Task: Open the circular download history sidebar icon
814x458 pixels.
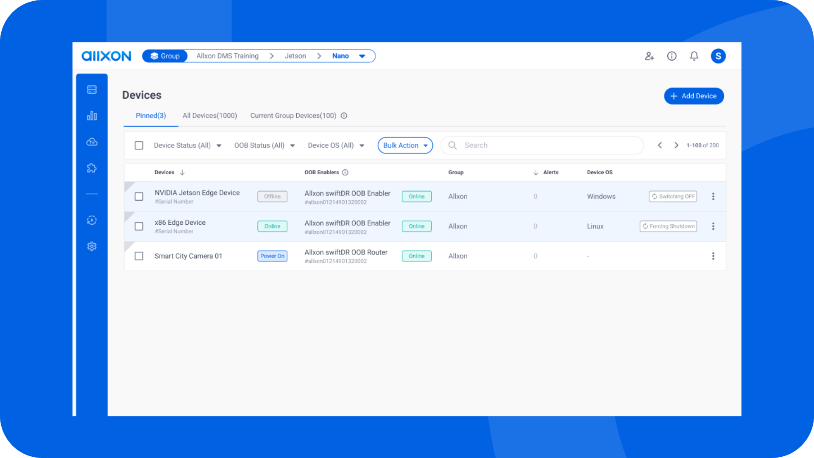Action: (x=92, y=220)
